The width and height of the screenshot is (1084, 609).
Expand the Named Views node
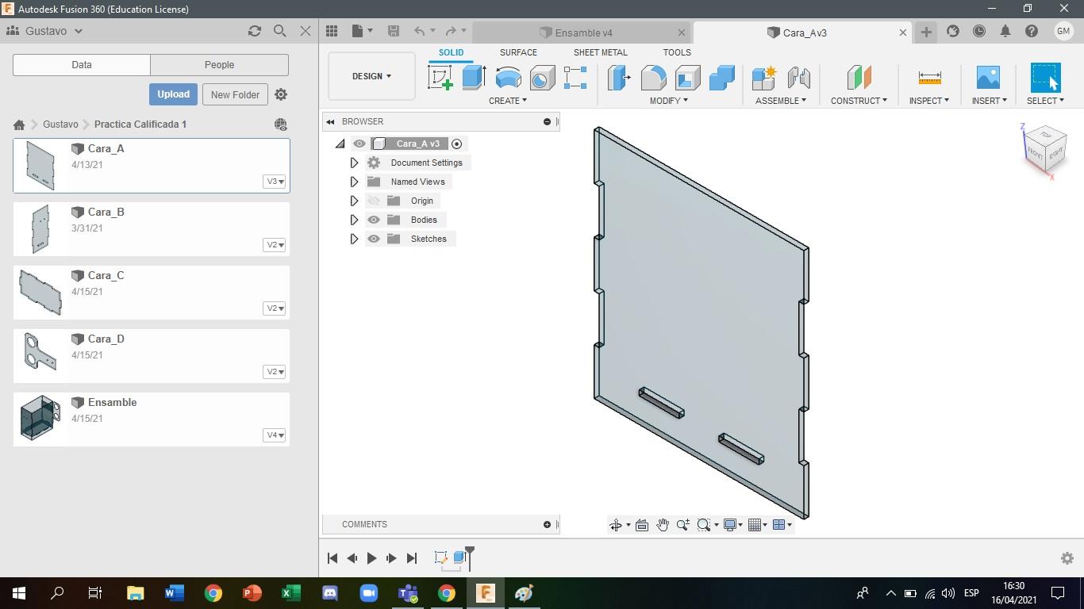(355, 182)
